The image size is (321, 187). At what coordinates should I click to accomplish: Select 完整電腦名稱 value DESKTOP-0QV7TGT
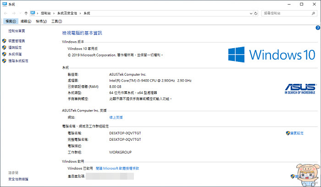pos(125,139)
